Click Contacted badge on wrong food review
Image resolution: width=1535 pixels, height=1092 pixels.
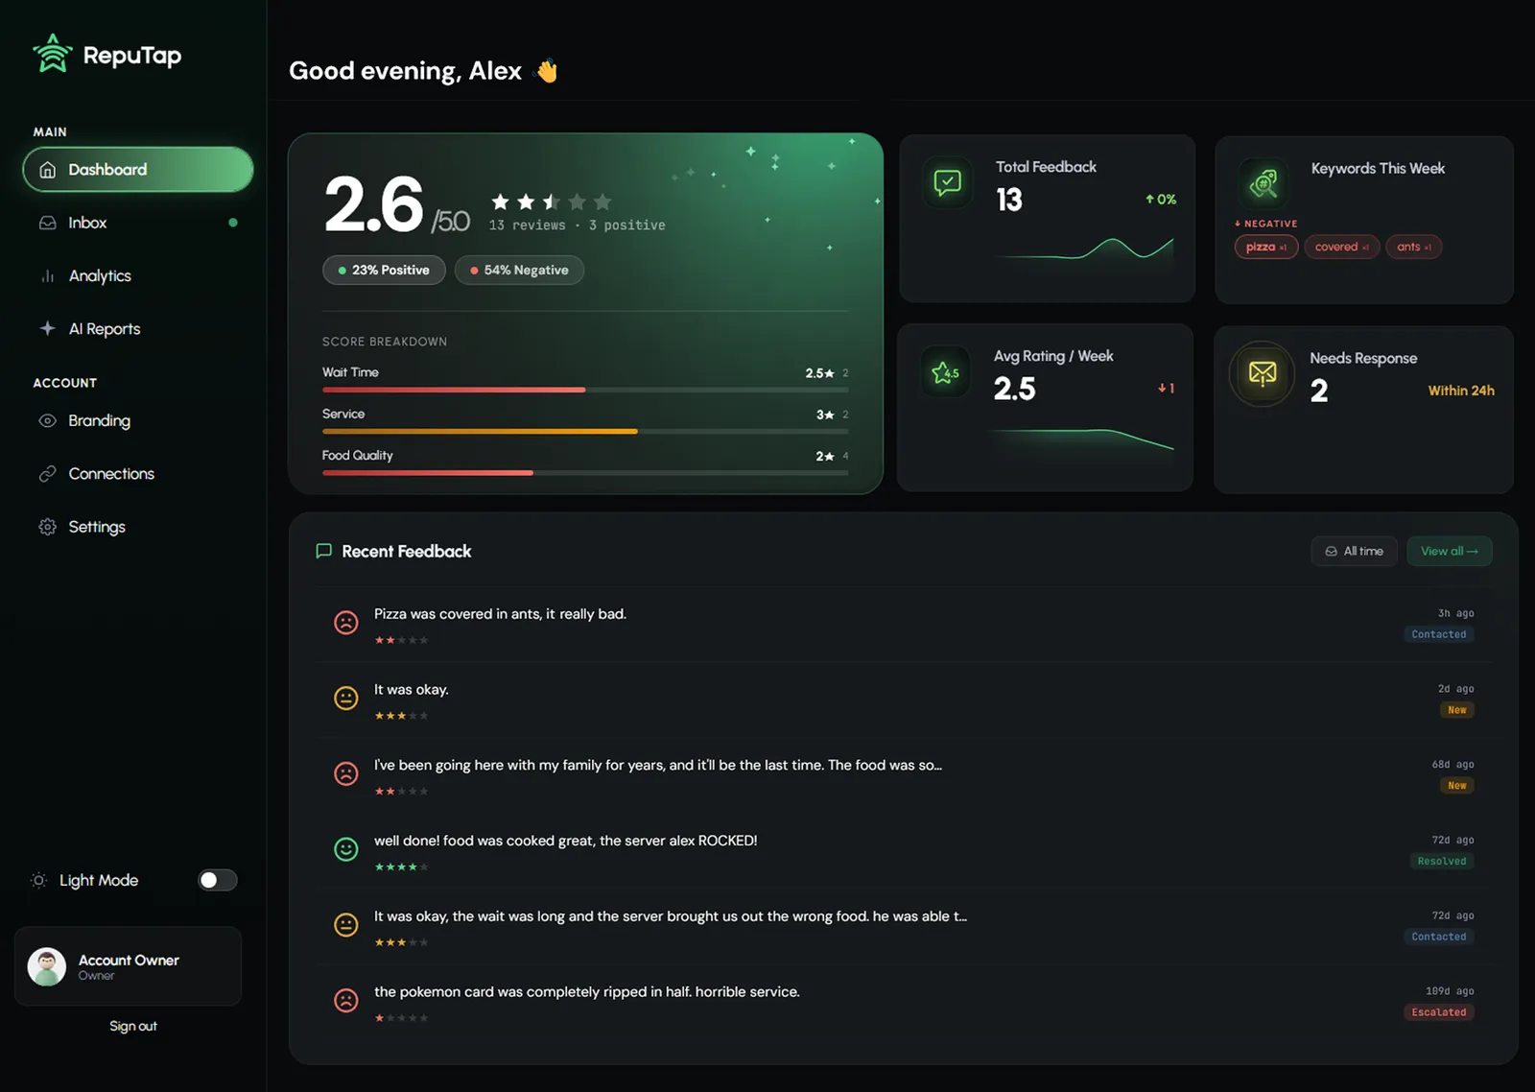point(1439,937)
